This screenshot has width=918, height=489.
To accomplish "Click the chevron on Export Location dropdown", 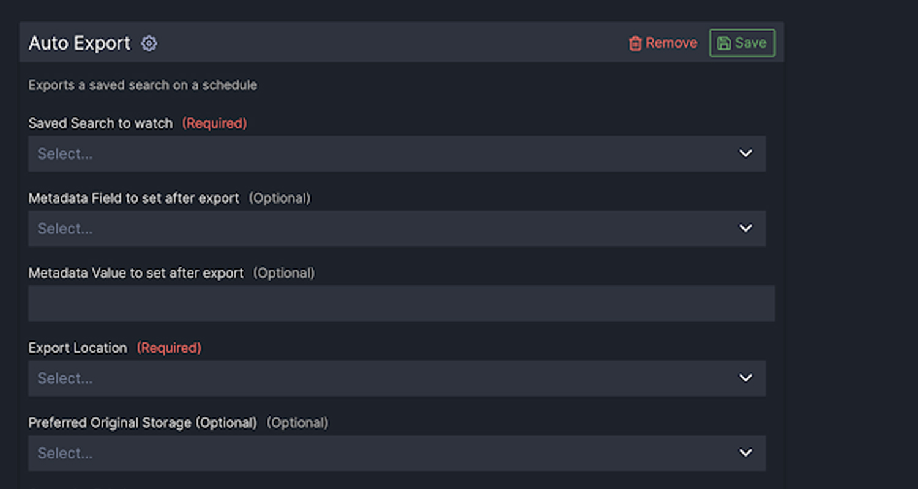I will (x=745, y=378).
